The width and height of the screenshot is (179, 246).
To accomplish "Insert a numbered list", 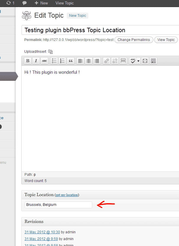I will click(x=62, y=61).
